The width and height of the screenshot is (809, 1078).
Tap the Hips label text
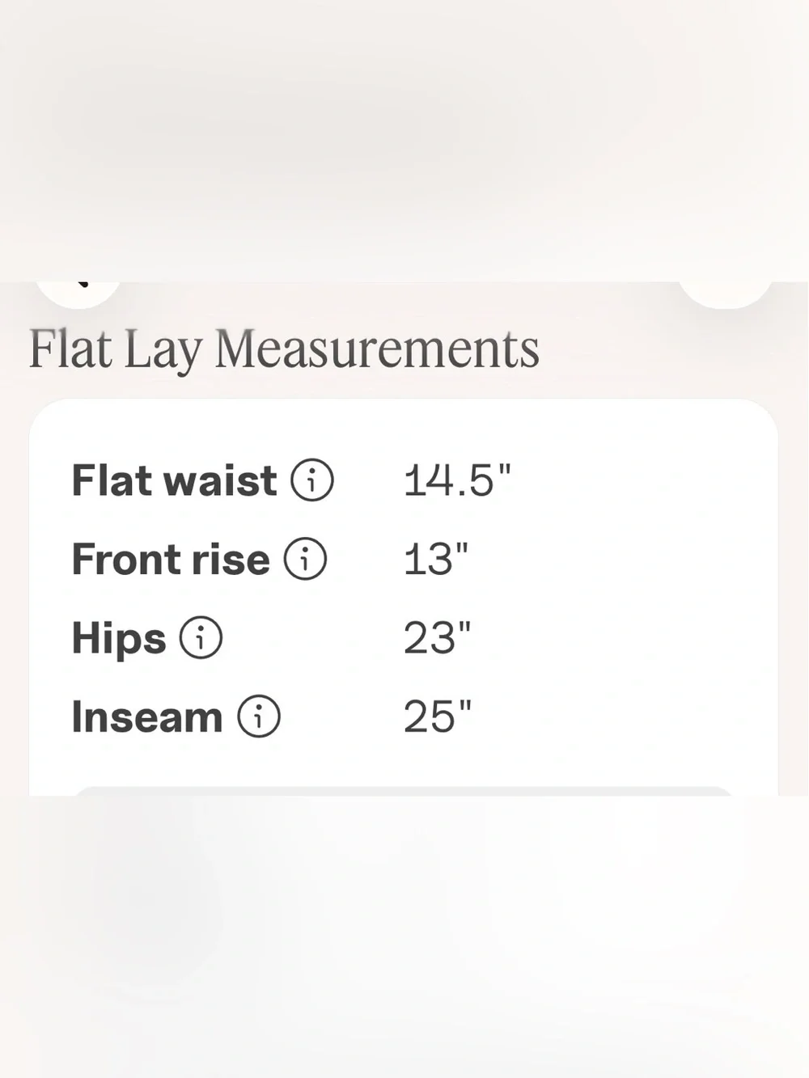coord(119,639)
